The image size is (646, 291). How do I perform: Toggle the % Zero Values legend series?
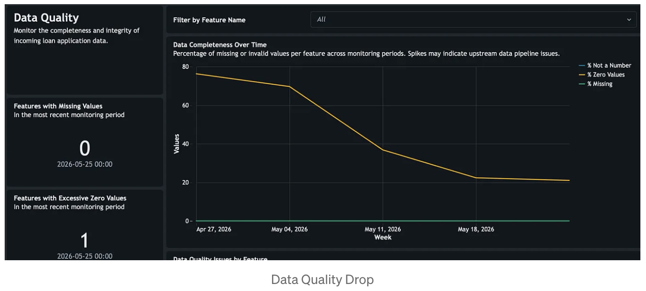(x=602, y=75)
